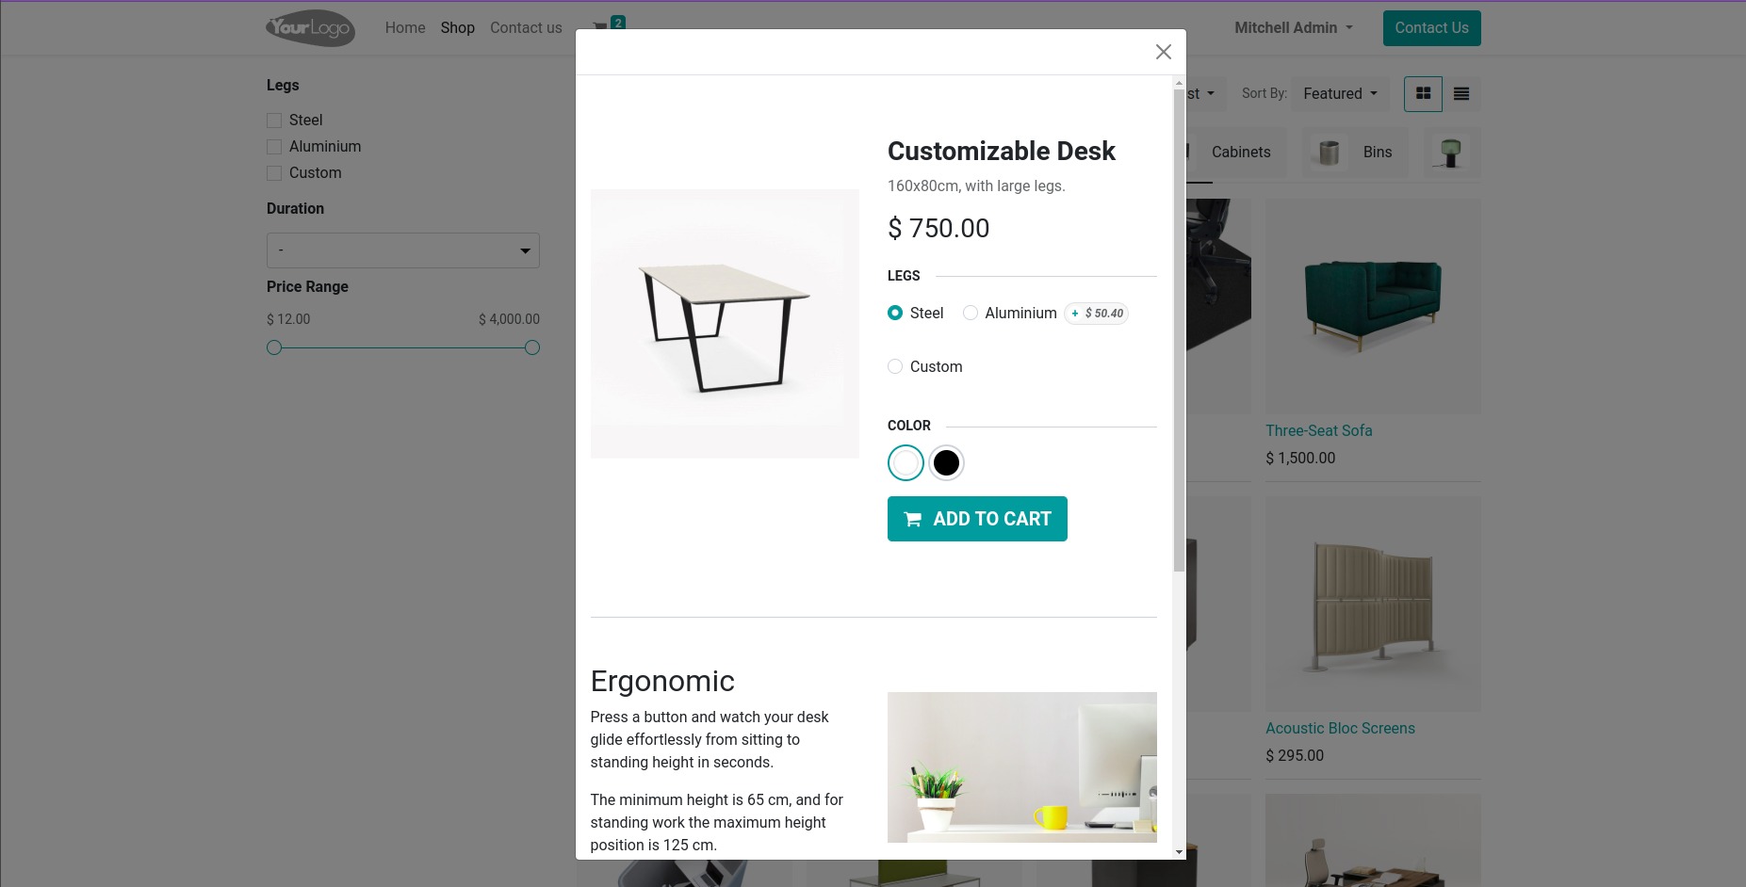Select the Bins category thumbnail
1746x887 pixels.
[1355, 153]
